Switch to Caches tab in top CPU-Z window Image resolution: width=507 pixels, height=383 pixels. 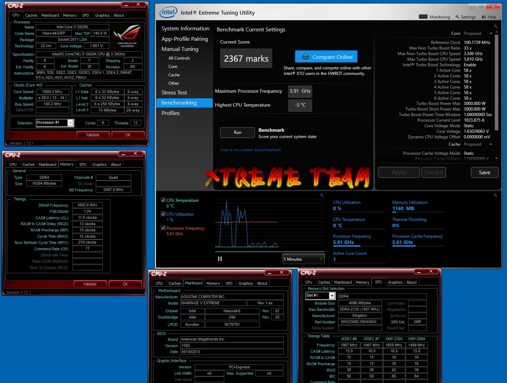click(31, 15)
